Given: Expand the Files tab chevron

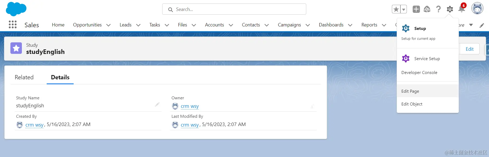Looking at the screenshot, I should tap(194, 25).
